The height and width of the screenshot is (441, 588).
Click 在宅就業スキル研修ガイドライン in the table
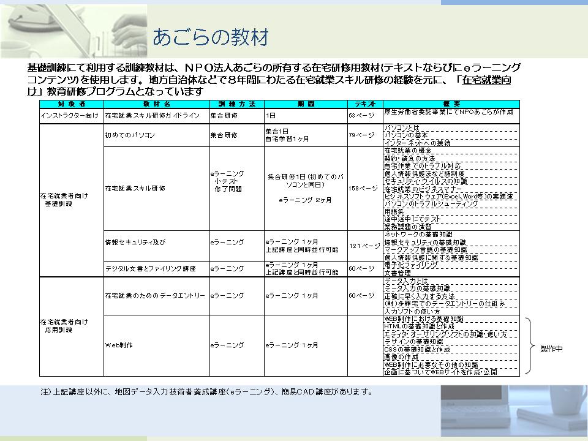(x=153, y=116)
